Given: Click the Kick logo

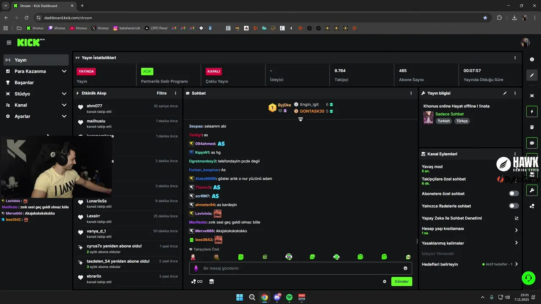Looking at the screenshot, I should click(x=30, y=42).
